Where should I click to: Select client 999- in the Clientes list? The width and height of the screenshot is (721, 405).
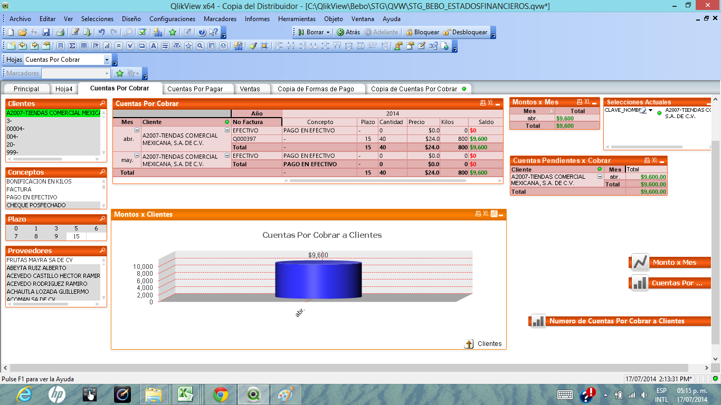tap(53, 152)
